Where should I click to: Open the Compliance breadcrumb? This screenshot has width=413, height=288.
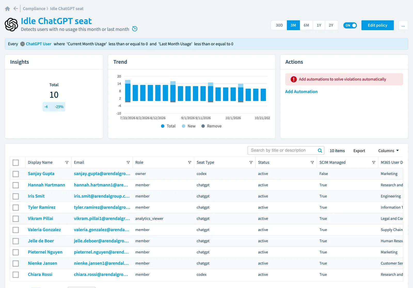34,9
